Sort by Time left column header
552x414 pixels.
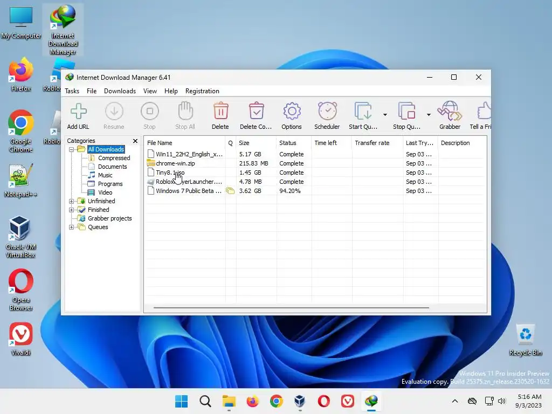(x=332, y=143)
